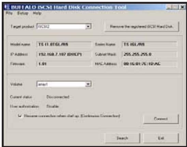This screenshot has width=187, height=147.
Task: Expand the Target product dropdown arrow
Action: point(88,27)
